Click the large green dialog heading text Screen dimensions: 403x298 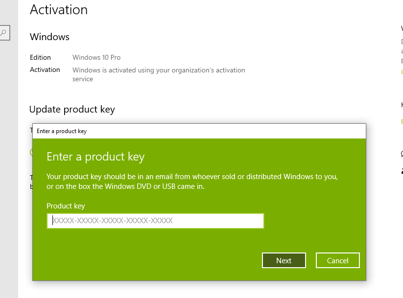pyautogui.click(x=95, y=157)
